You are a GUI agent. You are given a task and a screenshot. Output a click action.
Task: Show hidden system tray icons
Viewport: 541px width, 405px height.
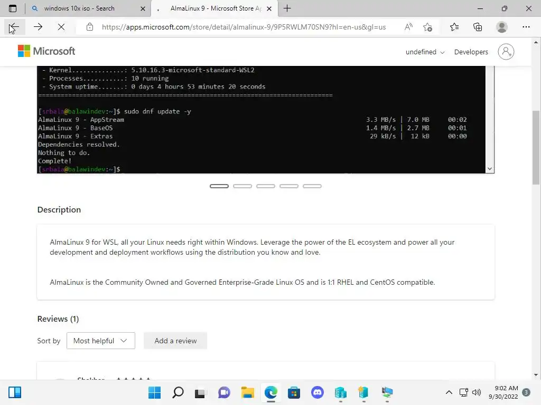click(x=449, y=392)
